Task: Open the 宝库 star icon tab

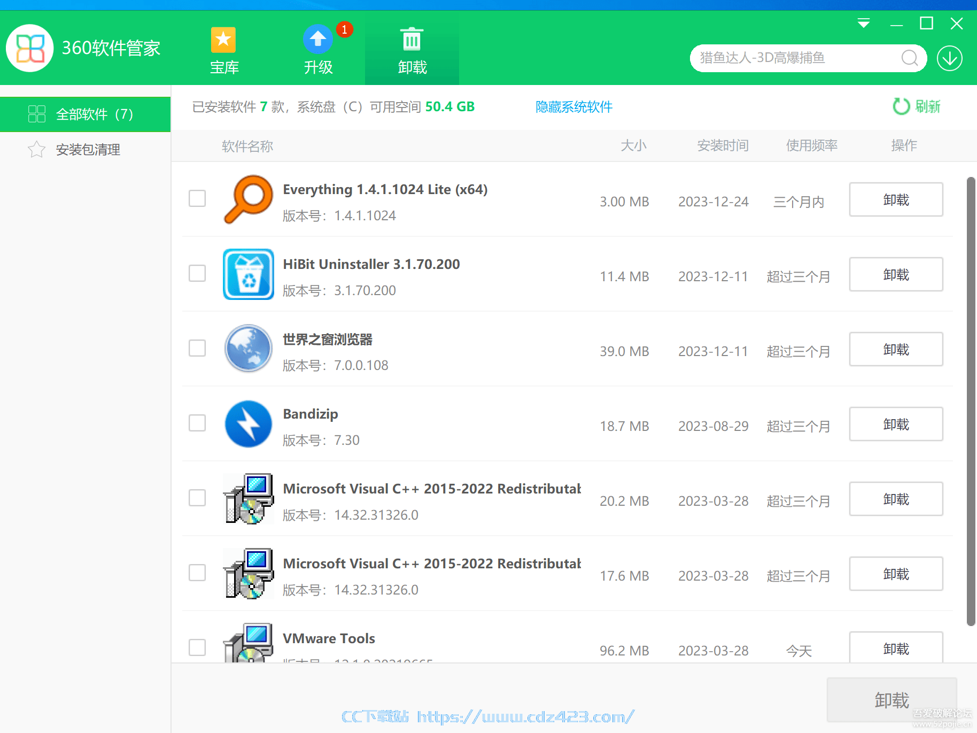Action: [x=223, y=40]
